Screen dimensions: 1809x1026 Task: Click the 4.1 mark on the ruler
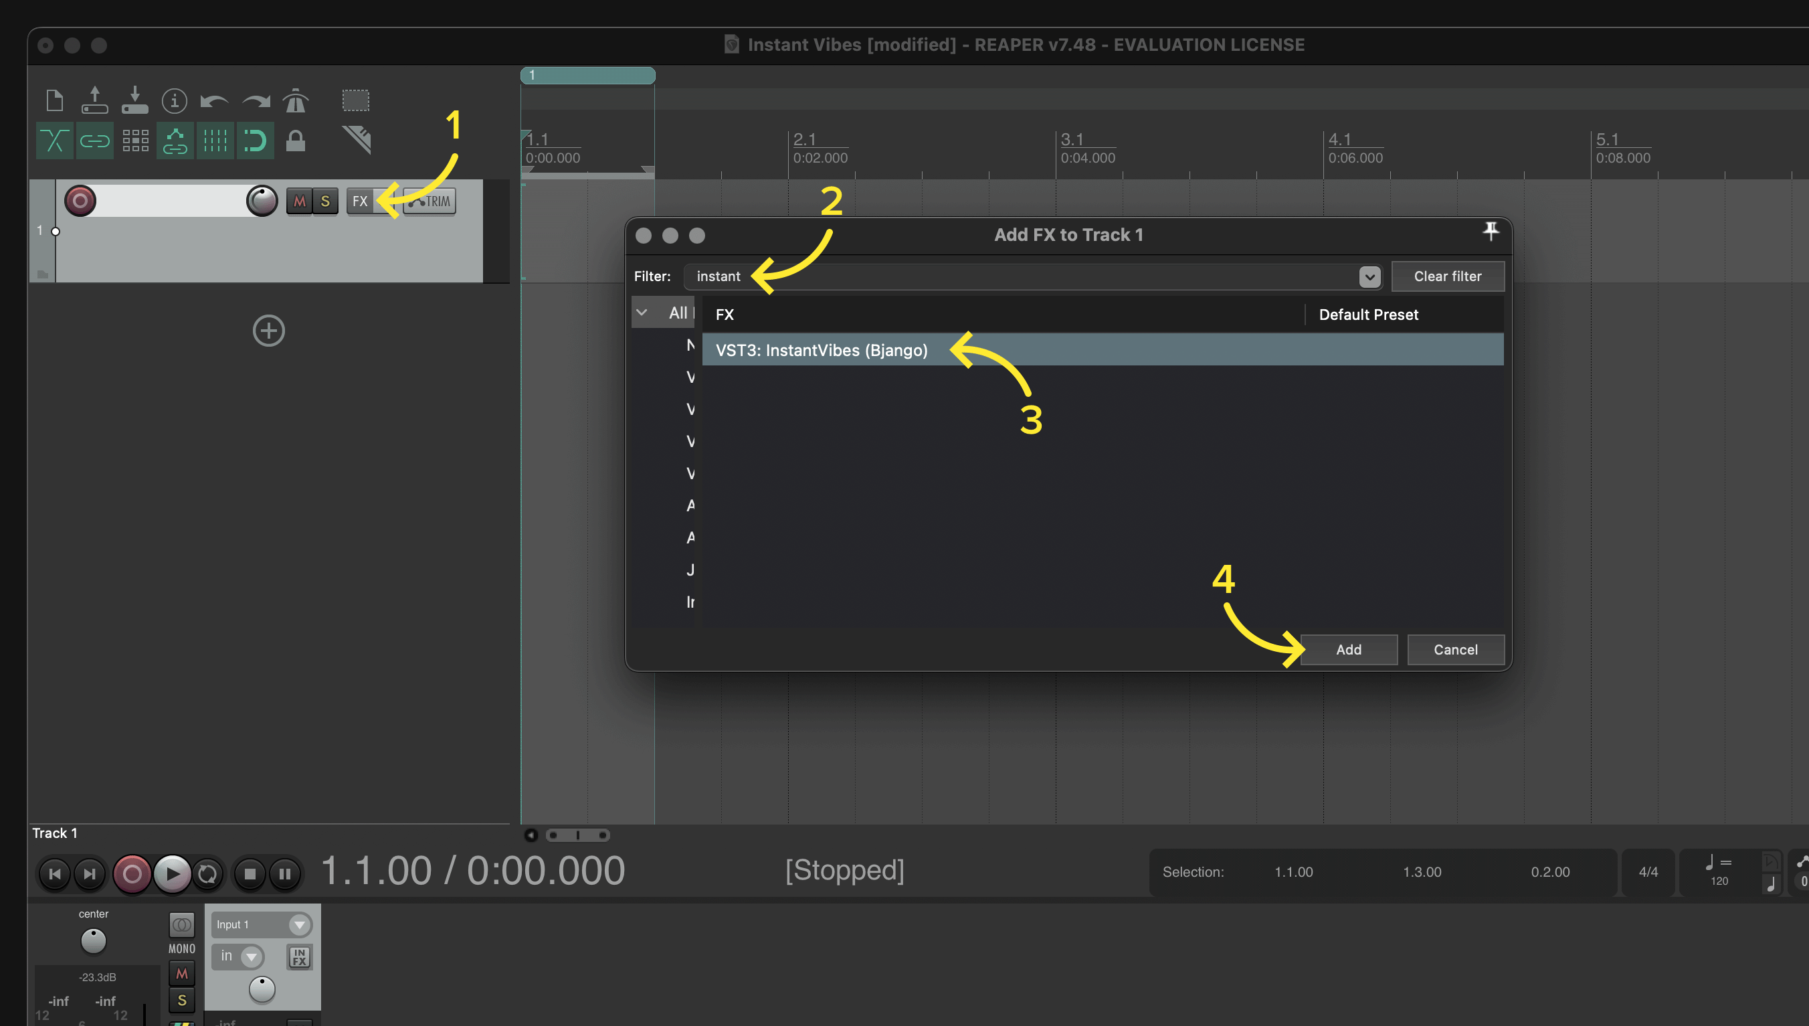pyautogui.click(x=1339, y=139)
